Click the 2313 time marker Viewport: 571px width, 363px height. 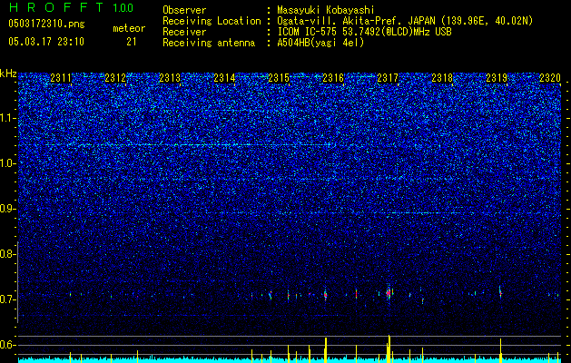click(170, 78)
